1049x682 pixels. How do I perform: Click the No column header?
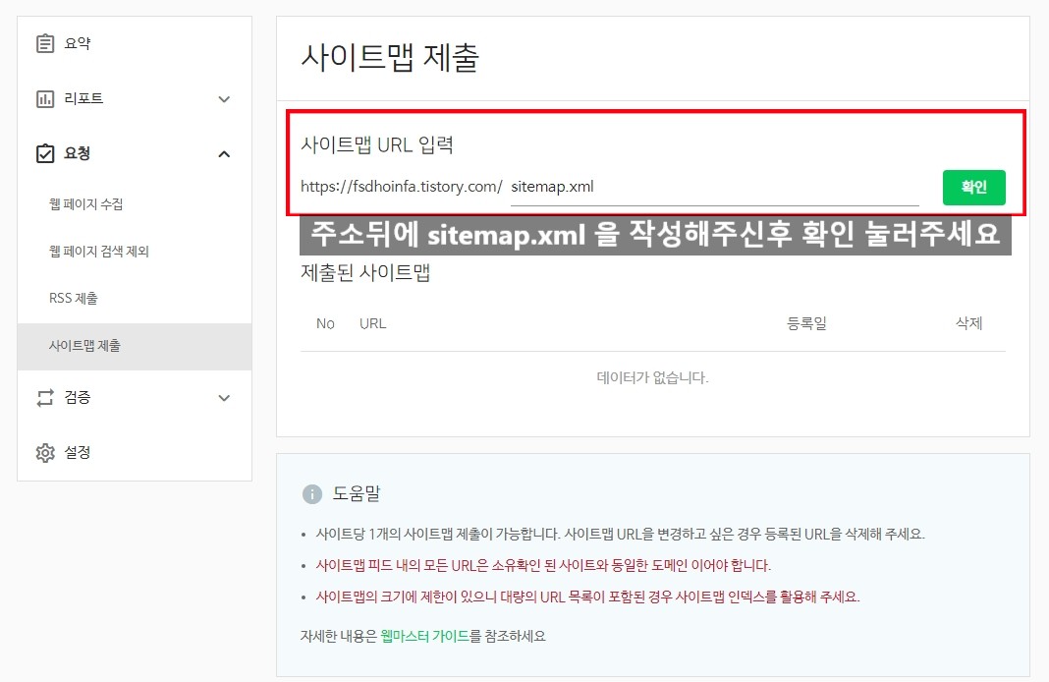click(325, 324)
